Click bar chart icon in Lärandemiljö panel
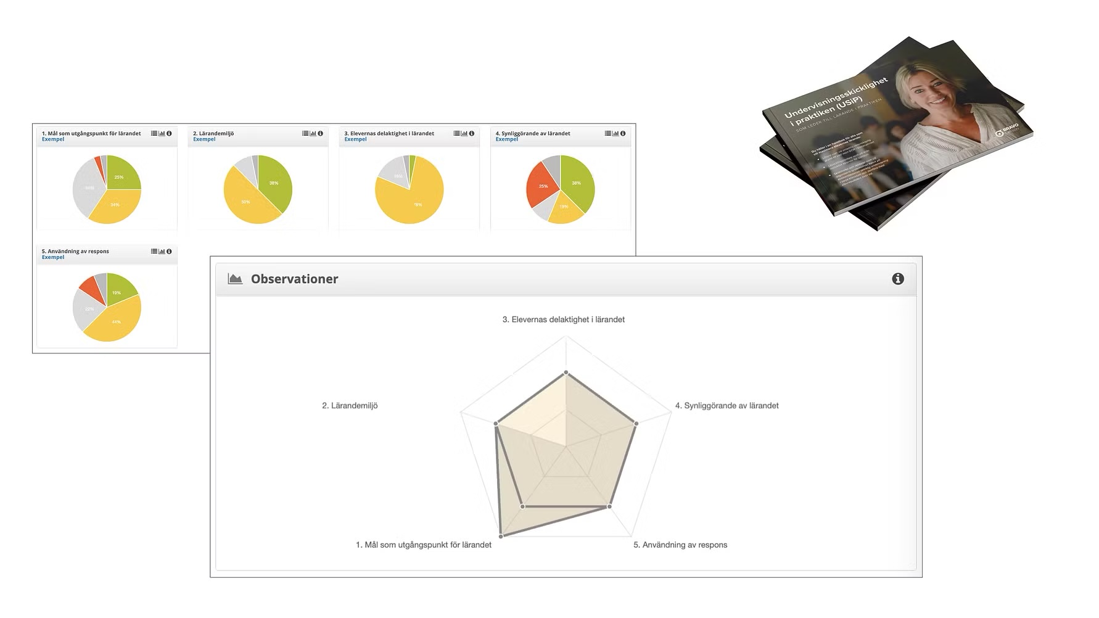This screenshot has width=1099, height=618. click(313, 133)
